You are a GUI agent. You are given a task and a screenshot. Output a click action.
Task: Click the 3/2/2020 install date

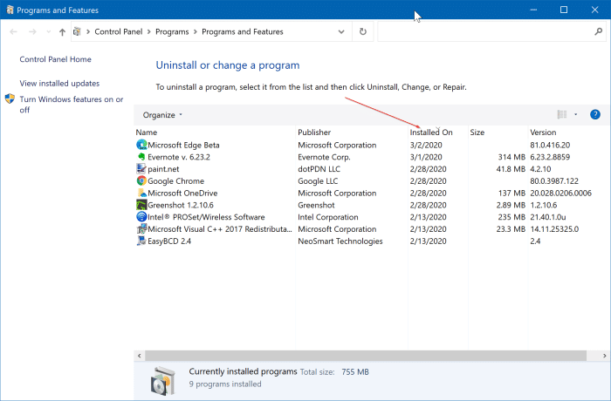coord(426,145)
